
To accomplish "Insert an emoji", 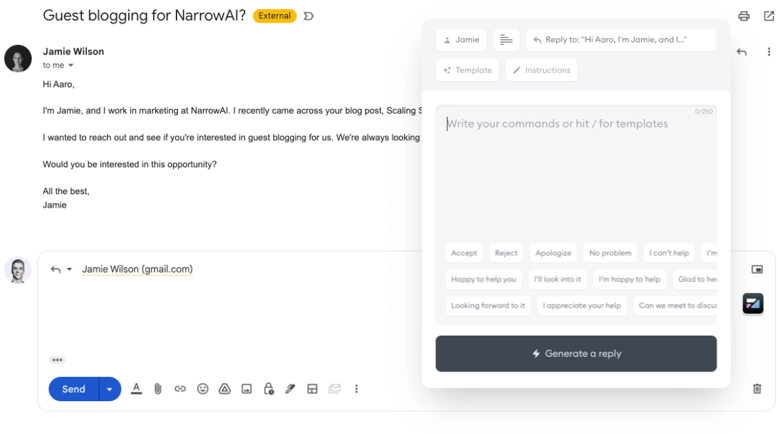I will pos(203,389).
